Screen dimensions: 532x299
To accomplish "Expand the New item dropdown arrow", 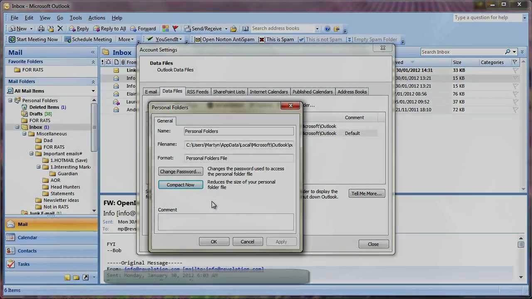I will [31, 29].
